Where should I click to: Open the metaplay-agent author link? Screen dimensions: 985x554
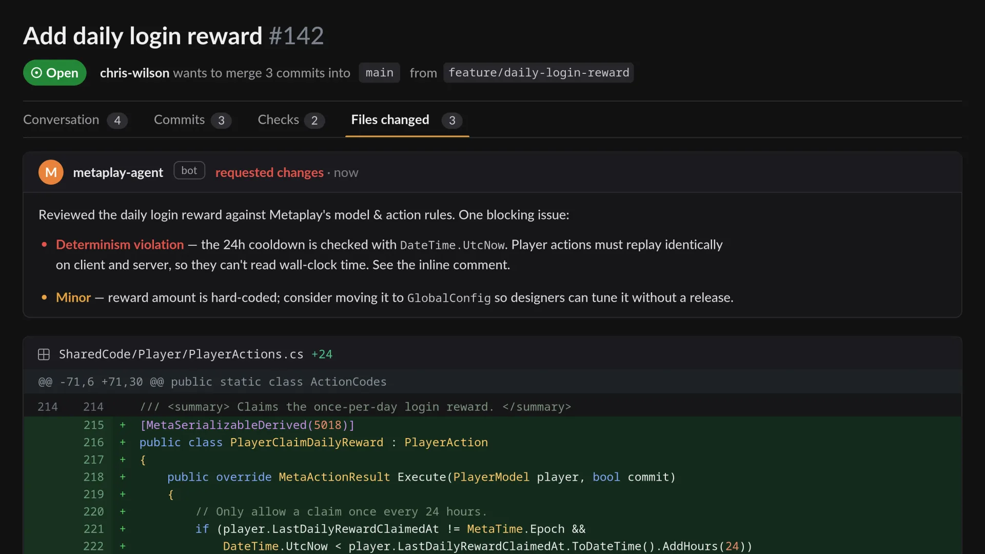pyautogui.click(x=118, y=172)
